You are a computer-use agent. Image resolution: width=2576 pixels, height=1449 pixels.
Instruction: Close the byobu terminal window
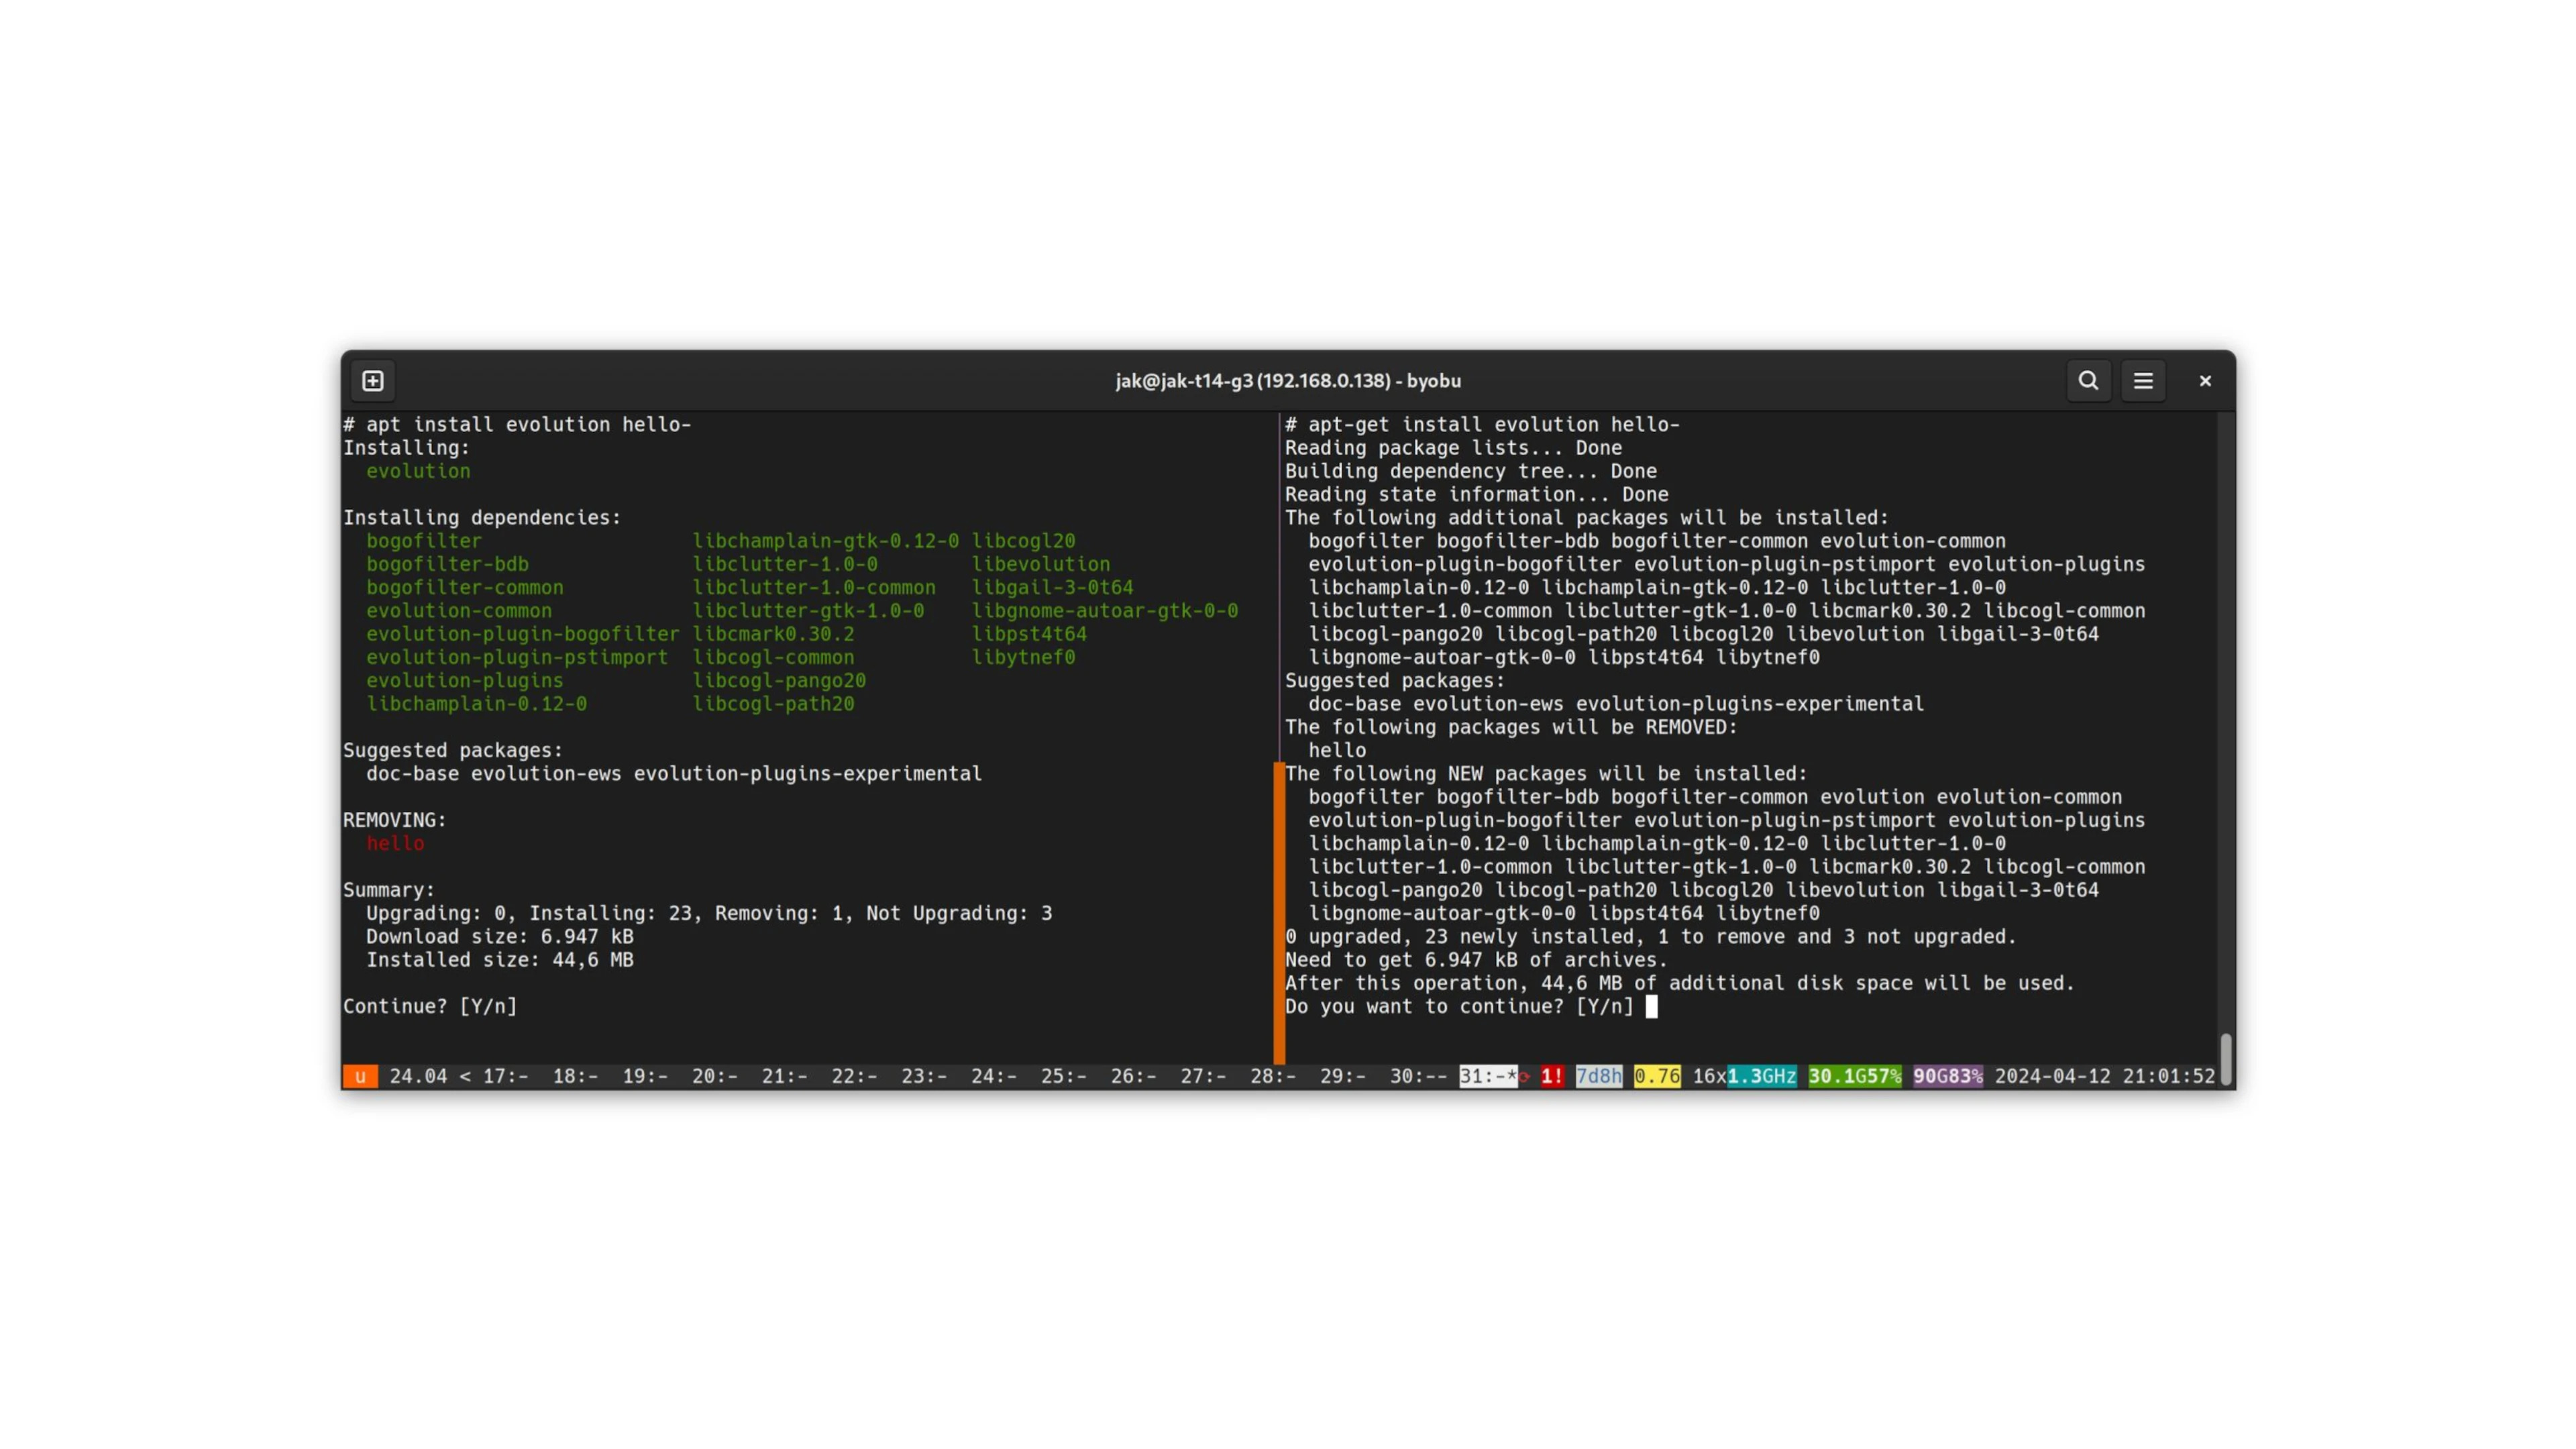2205,381
